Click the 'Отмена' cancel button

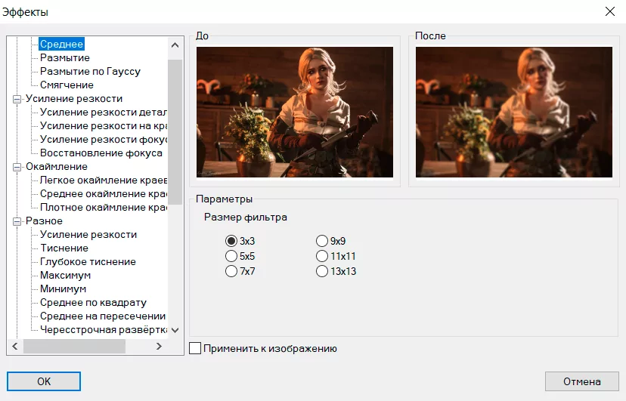click(581, 381)
